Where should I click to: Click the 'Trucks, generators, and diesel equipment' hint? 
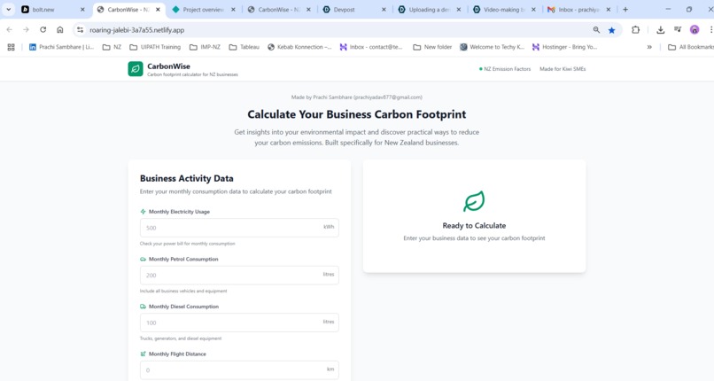[181, 338]
